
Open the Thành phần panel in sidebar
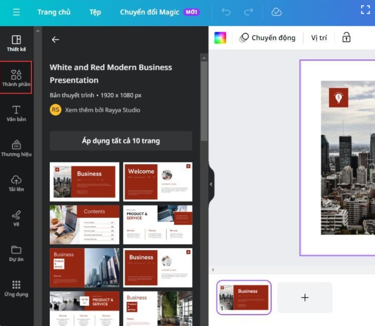pos(16,77)
